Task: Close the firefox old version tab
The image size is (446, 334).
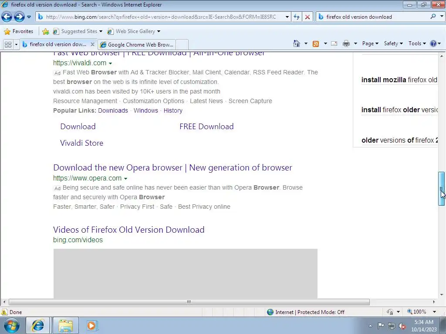Action: click(x=92, y=44)
